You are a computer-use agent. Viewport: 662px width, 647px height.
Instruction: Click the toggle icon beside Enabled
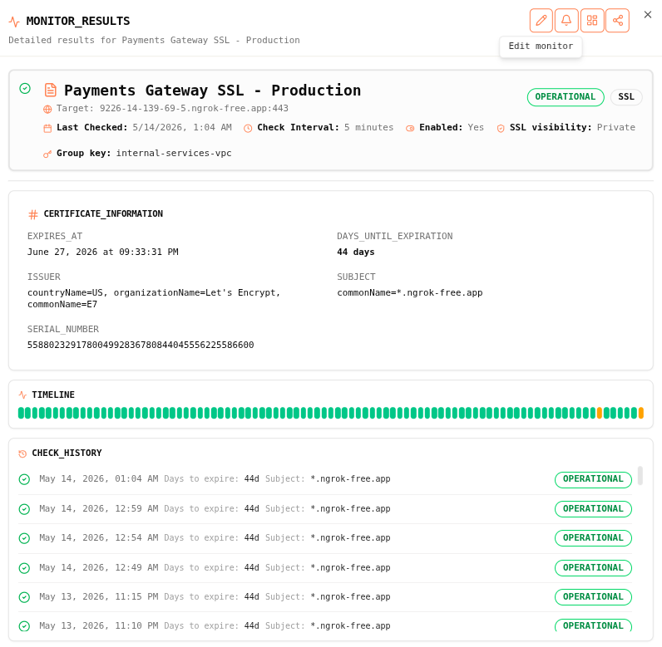410,128
